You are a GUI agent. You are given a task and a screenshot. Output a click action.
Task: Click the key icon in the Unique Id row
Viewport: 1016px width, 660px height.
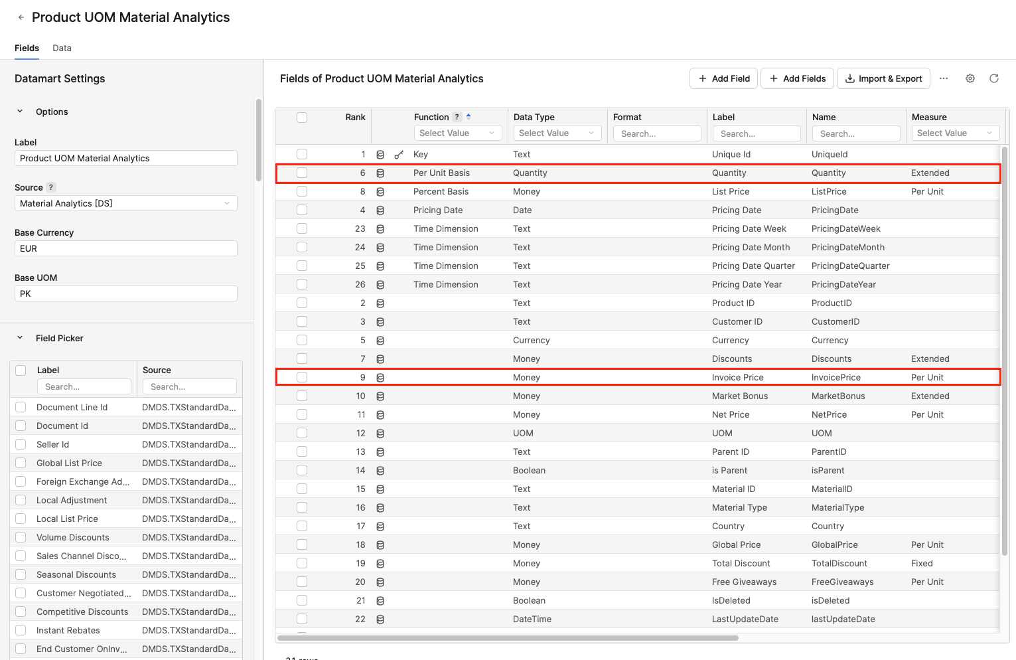(399, 155)
